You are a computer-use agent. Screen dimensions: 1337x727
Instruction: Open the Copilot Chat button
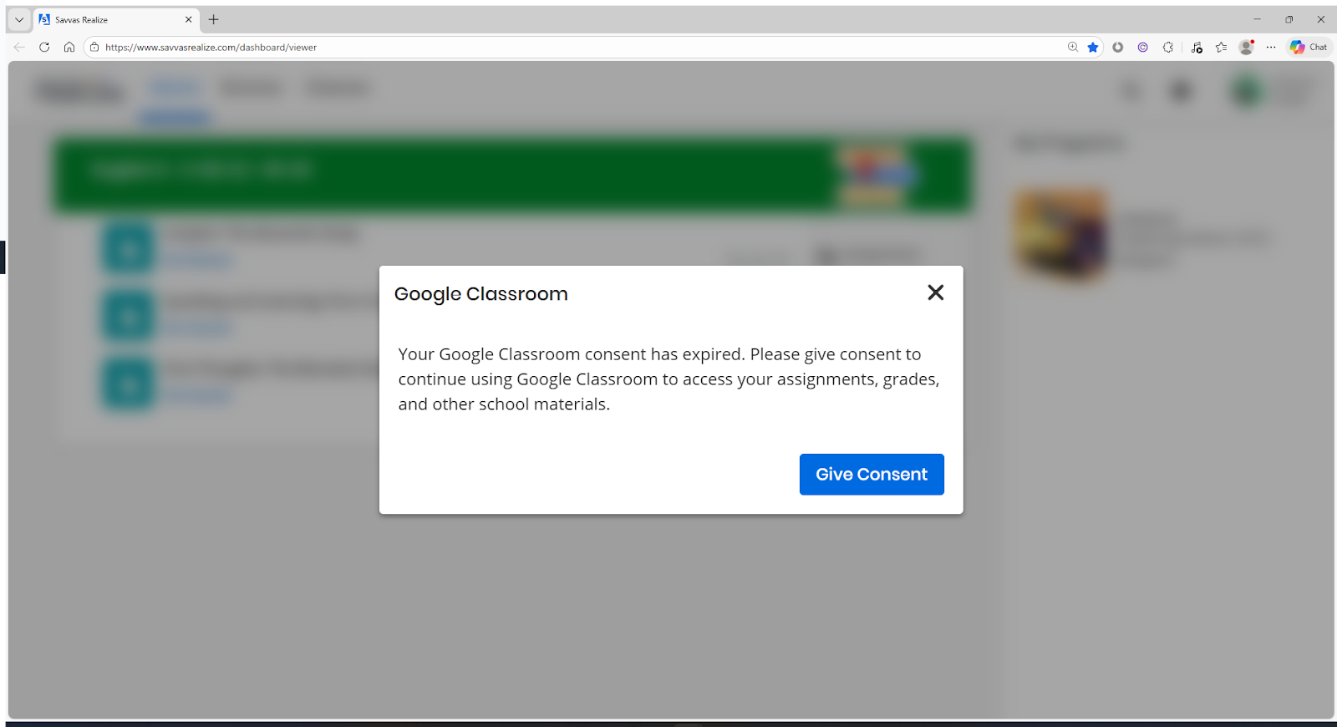(x=1309, y=48)
